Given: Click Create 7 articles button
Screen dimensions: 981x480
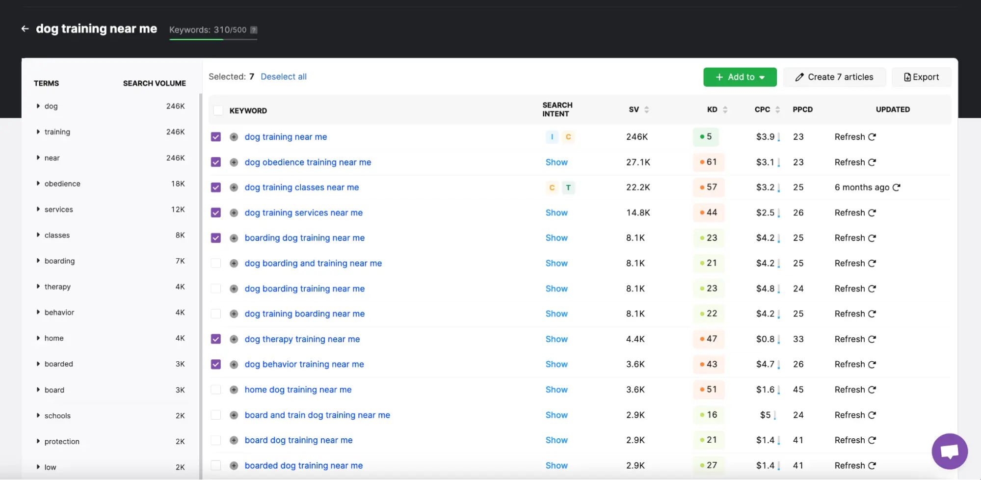Looking at the screenshot, I should (x=835, y=77).
